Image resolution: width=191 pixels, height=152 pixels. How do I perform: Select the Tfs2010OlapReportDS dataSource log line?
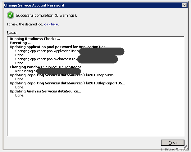(x=67, y=83)
